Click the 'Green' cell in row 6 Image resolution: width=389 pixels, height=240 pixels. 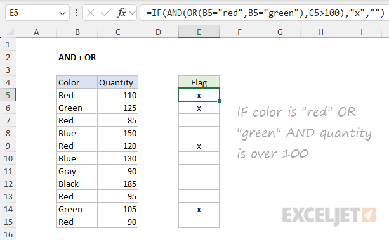77,108
